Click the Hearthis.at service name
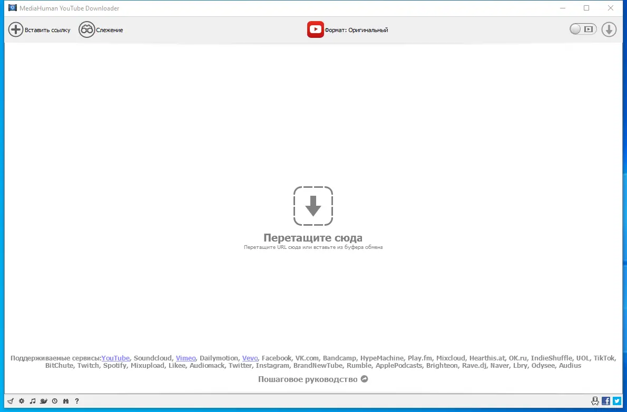The image size is (627, 412). coord(487,358)
